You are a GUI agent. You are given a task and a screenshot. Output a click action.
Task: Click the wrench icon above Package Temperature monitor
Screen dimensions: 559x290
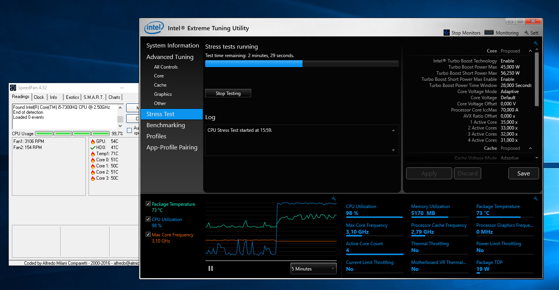[536, 198]
